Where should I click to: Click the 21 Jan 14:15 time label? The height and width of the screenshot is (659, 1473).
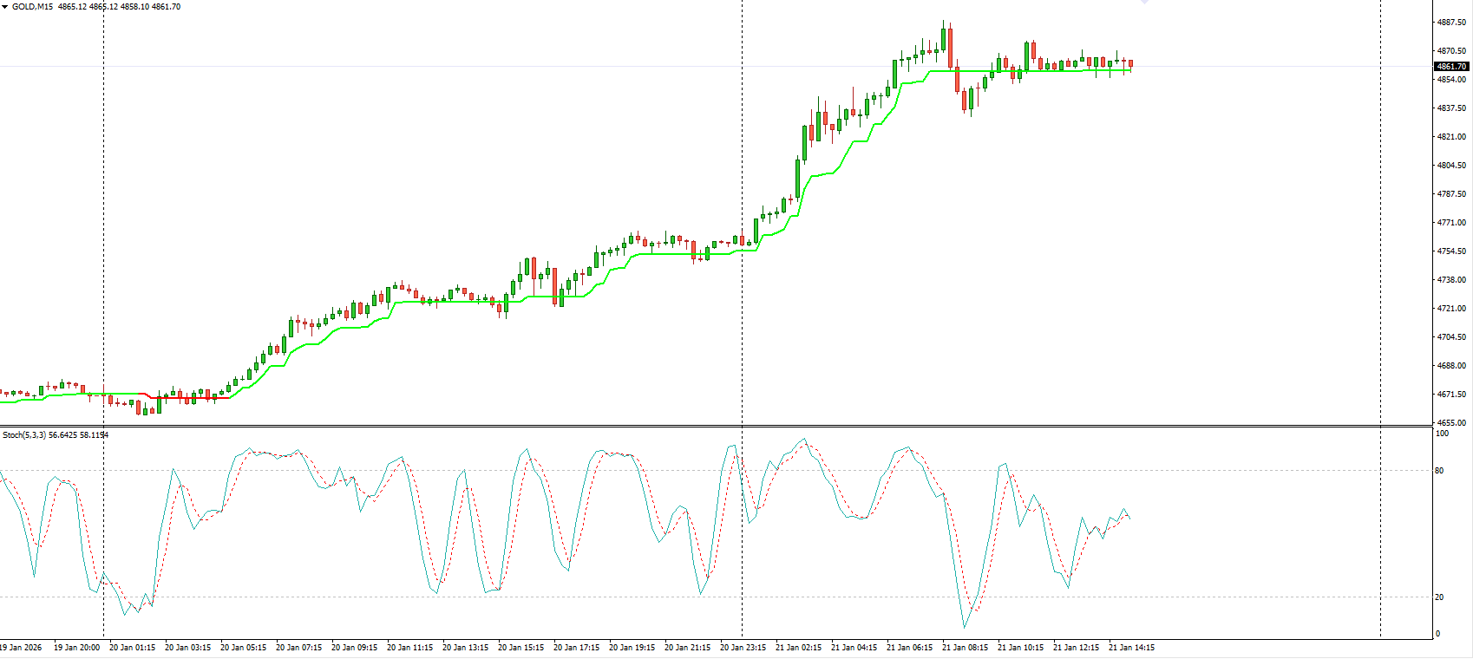click(1131, 648)
